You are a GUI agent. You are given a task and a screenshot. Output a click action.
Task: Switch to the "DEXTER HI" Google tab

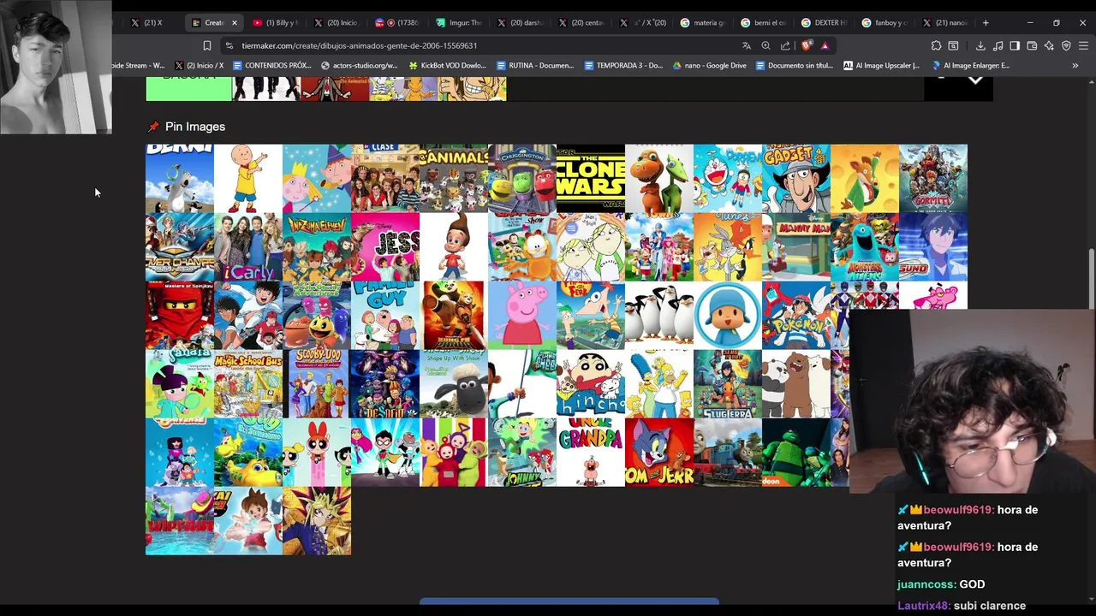pos(824,22)
